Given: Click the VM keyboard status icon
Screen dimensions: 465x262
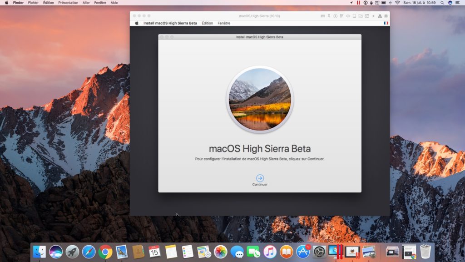Looking at the screenshot, I should (x=323, y=16).
